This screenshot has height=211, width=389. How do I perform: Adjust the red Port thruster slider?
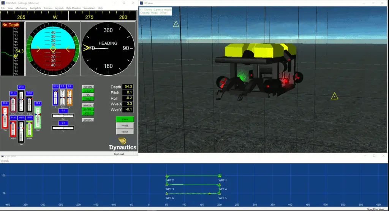[x=5, y=117]
